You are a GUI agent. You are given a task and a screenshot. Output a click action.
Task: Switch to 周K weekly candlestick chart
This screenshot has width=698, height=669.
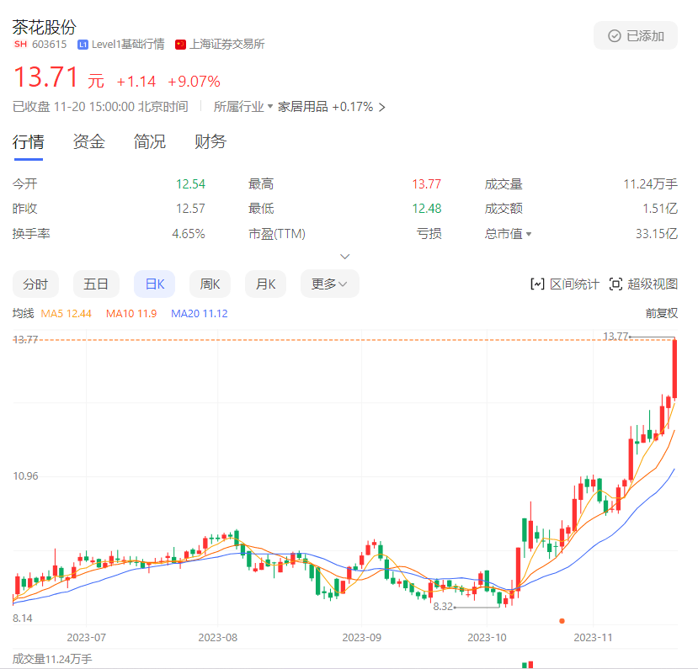[210, 284]
